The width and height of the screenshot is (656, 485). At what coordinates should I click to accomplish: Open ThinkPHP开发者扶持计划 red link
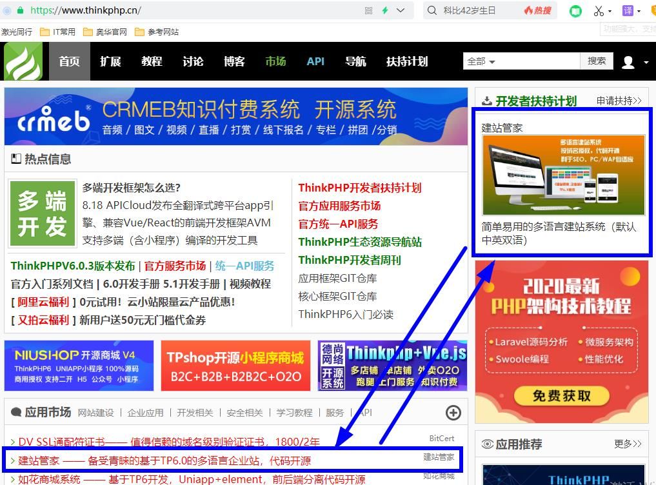(x=360, y=188)
